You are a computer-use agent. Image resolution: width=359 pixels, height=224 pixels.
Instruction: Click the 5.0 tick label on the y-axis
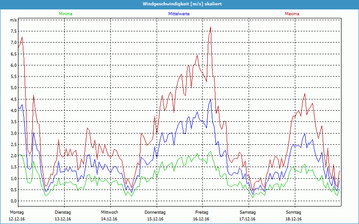pyautogui.click(x=13, y=88)
